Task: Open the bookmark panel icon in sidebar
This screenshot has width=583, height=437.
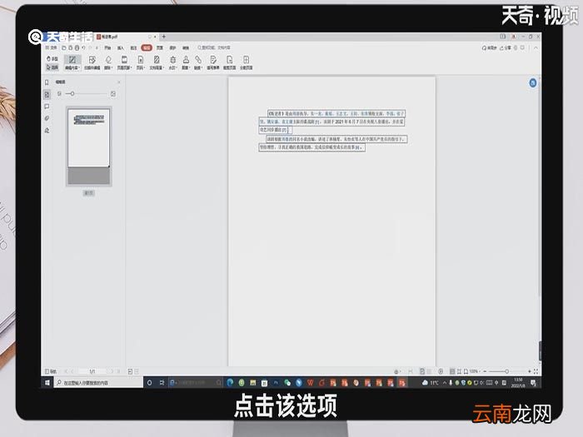Action: 47,82
